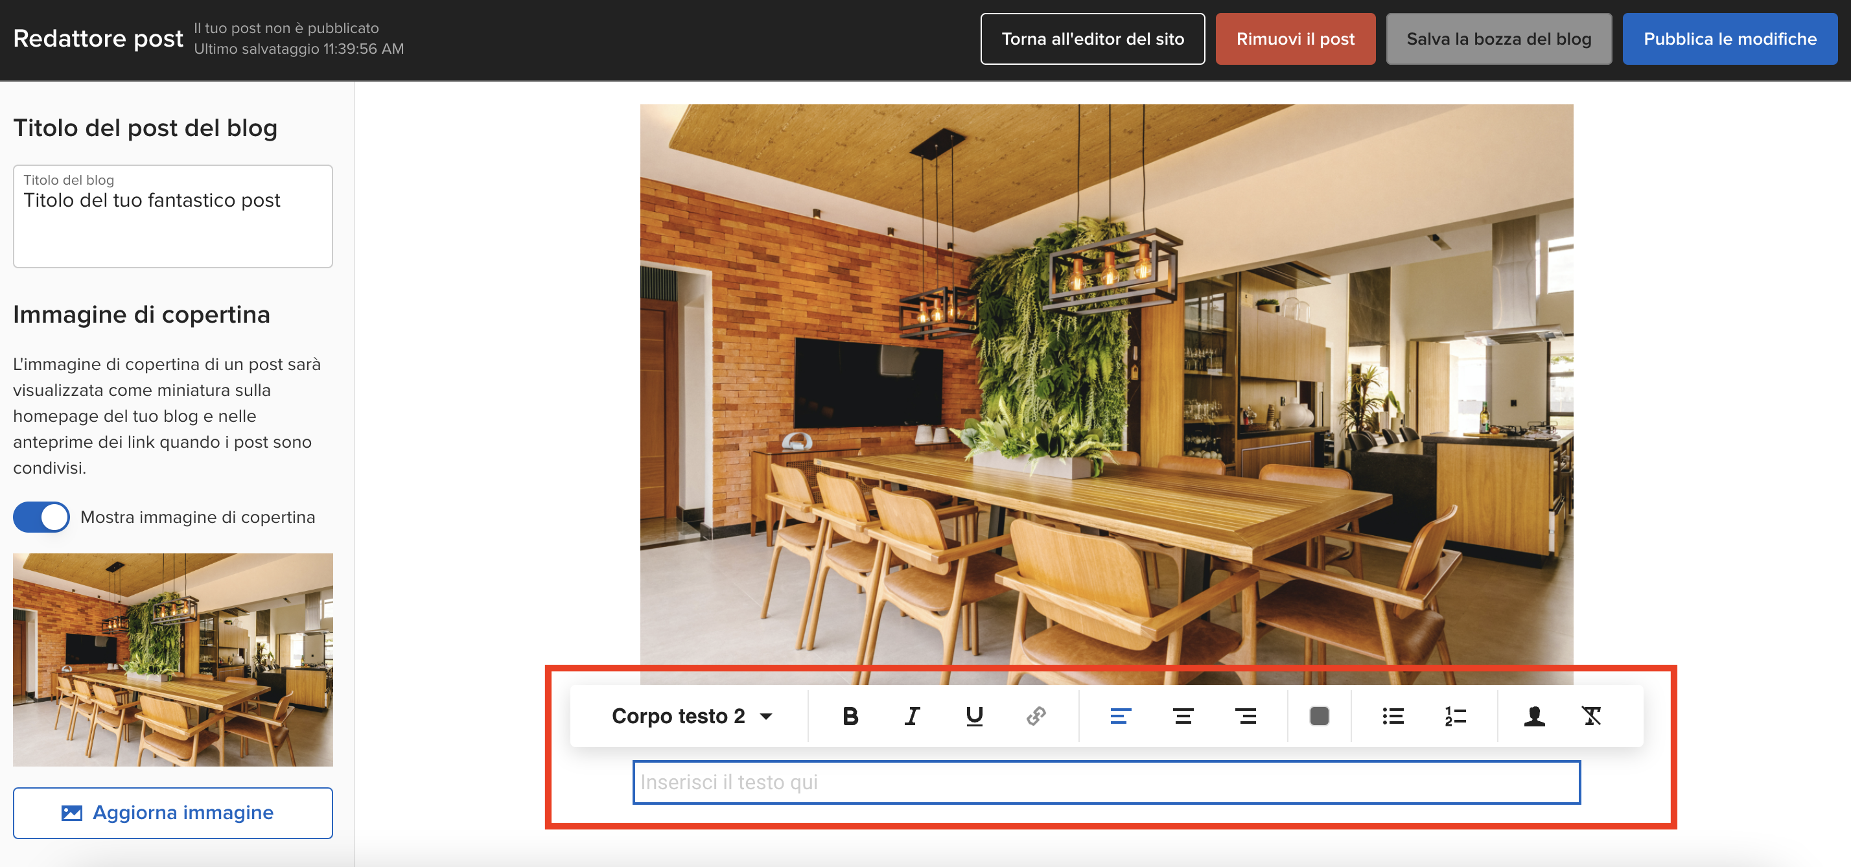Disable Mostra immagine di copertina toggle
1851x867 pixels.
point(41,517)
